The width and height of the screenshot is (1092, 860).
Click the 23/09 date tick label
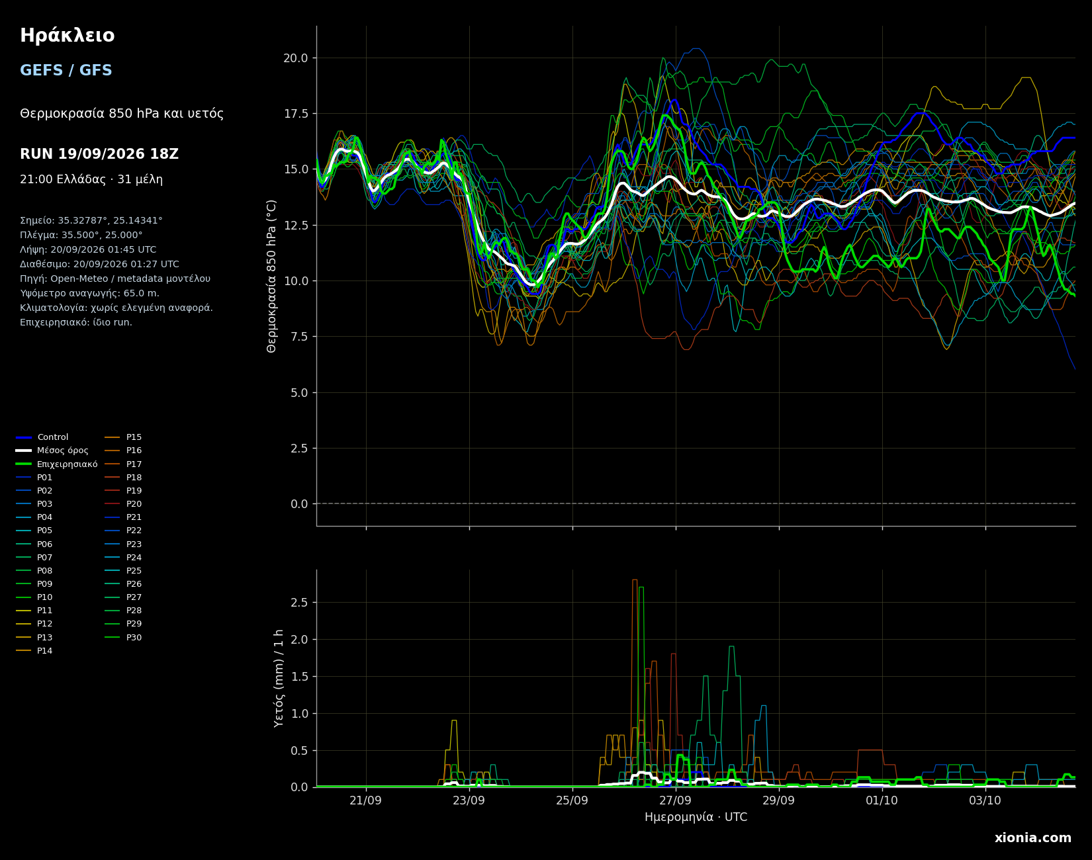coord(469,800)
